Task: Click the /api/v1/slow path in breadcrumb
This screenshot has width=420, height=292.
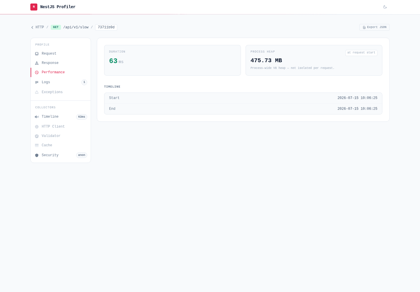Action: [x=76, y=27]
